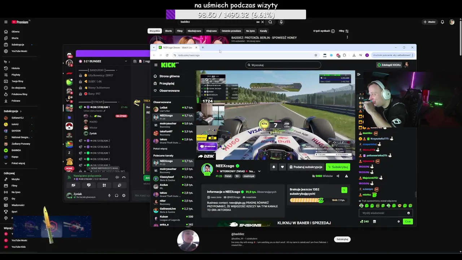Click green button in subscriber goal card
462x260 pixels.
(344, 190)
